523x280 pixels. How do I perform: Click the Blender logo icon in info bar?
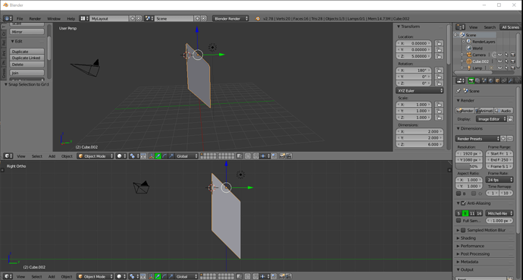point(258,19)
